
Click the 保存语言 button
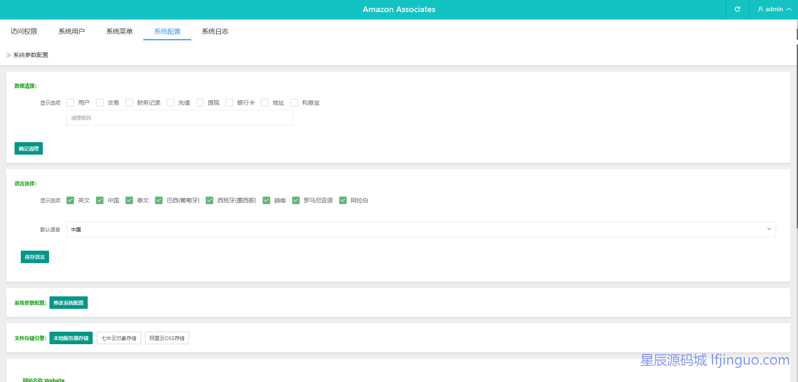point(35,257)
